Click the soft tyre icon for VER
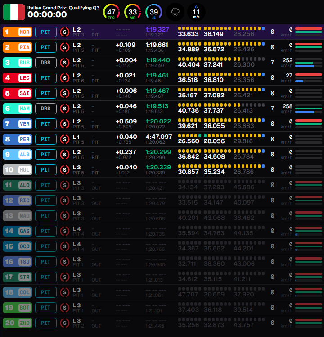The image size is (324, 337). click(x=65, y=124)
